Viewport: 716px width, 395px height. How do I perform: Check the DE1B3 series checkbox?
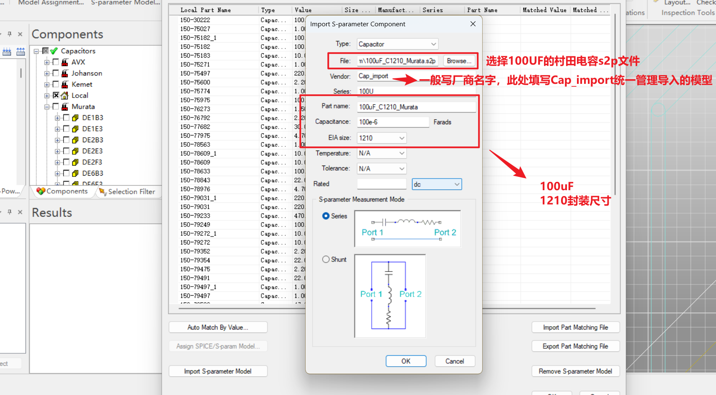66,118
